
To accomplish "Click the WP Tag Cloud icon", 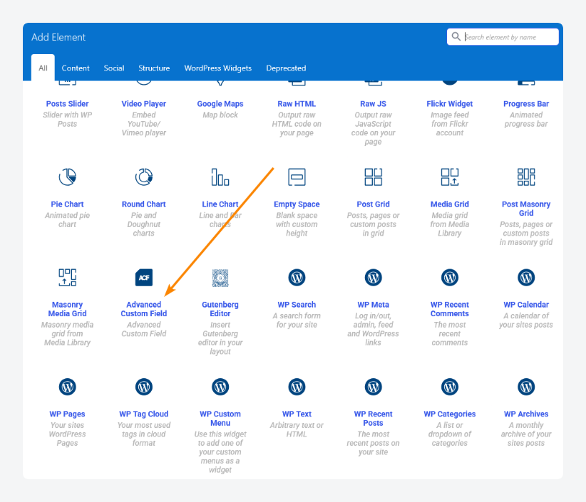I will (144, 387).
